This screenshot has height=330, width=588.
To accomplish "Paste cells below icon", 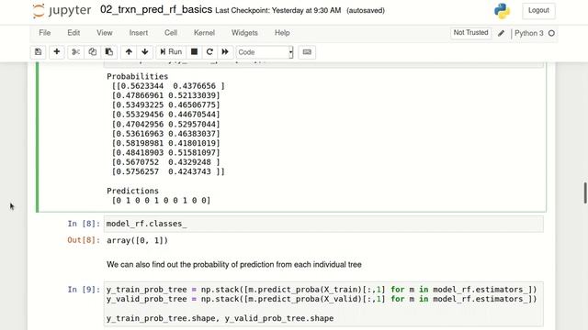I will click(109, 52).
